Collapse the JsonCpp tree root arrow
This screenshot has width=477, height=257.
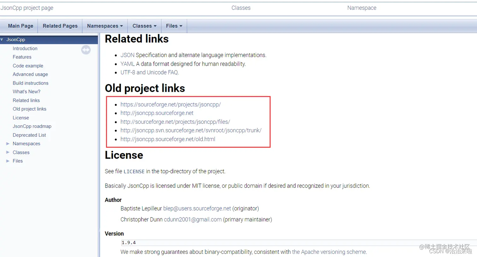tap(2, 40)
